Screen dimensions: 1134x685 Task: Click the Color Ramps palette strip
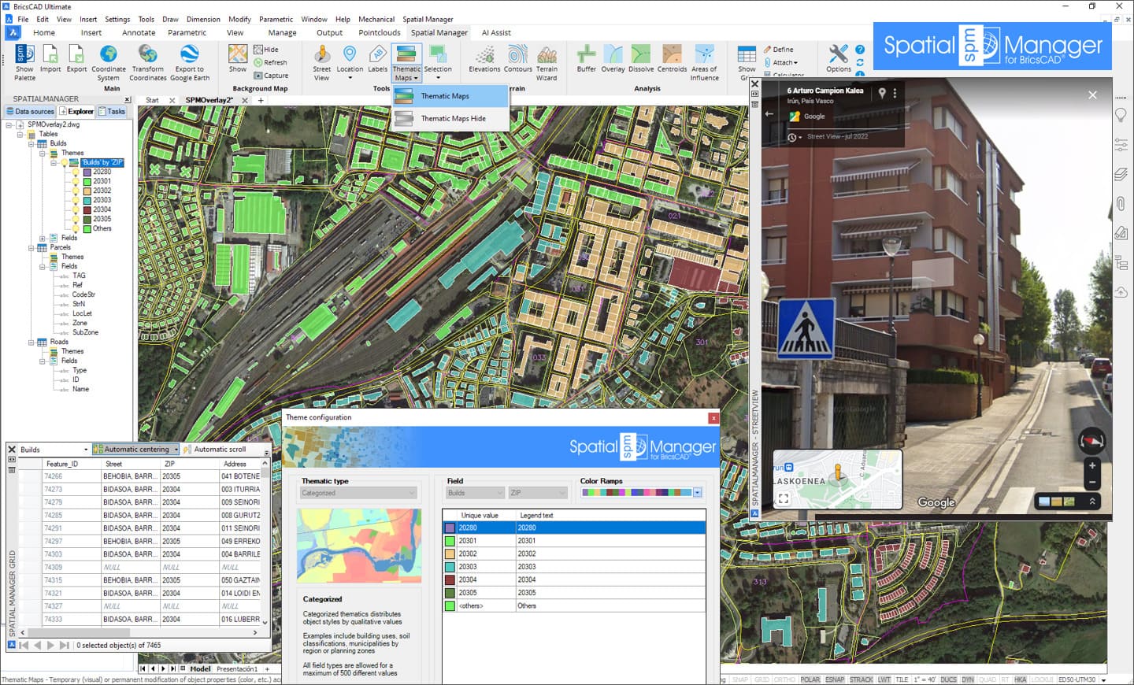(636, 493)
